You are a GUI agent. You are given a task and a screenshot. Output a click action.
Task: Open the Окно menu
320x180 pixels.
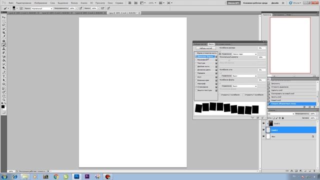[110, 3]
